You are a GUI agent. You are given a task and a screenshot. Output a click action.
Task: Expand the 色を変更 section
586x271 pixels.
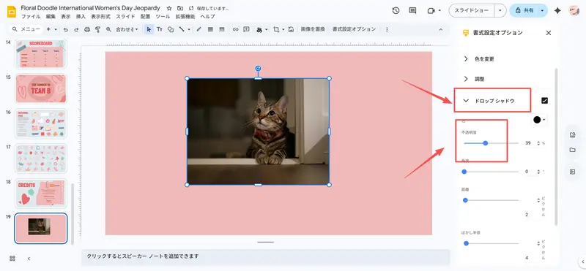466,58
